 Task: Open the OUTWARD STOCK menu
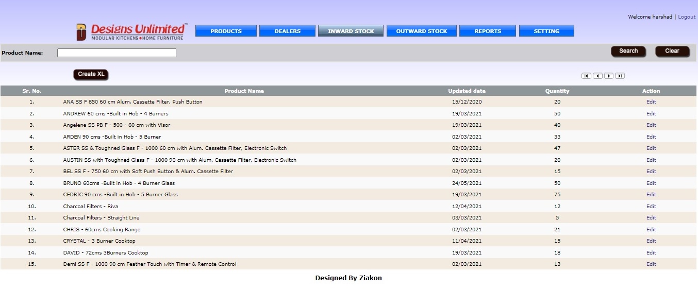coord(421,31)
